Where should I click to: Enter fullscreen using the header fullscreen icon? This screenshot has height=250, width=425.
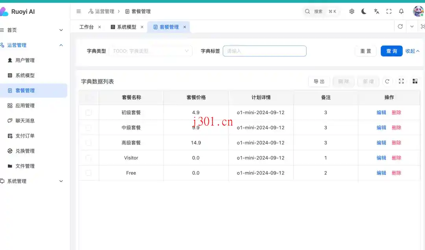[x=389, y=11]
